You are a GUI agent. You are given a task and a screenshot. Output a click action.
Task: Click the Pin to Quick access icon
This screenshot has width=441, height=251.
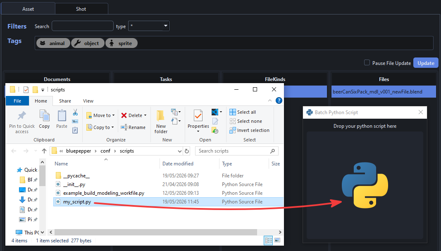[x=21, y=116]
